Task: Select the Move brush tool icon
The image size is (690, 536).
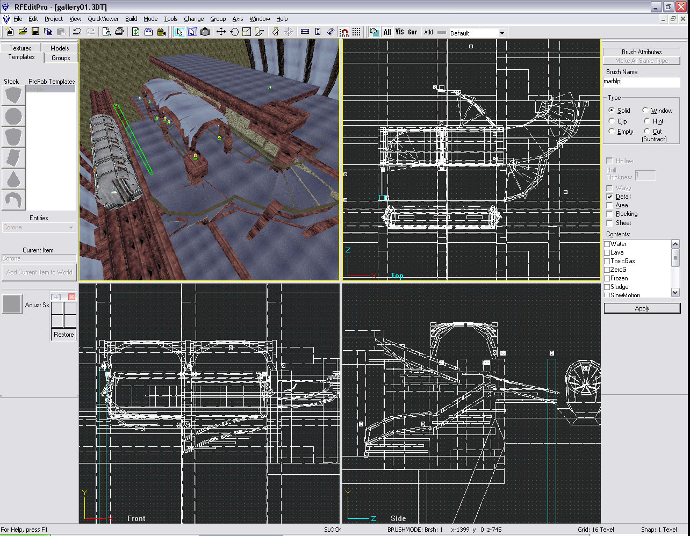Action: coord(221,32)
